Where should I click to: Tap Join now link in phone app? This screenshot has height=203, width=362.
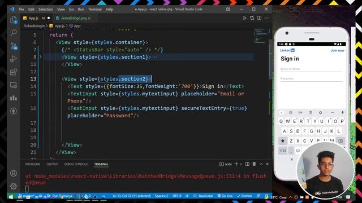337,50
